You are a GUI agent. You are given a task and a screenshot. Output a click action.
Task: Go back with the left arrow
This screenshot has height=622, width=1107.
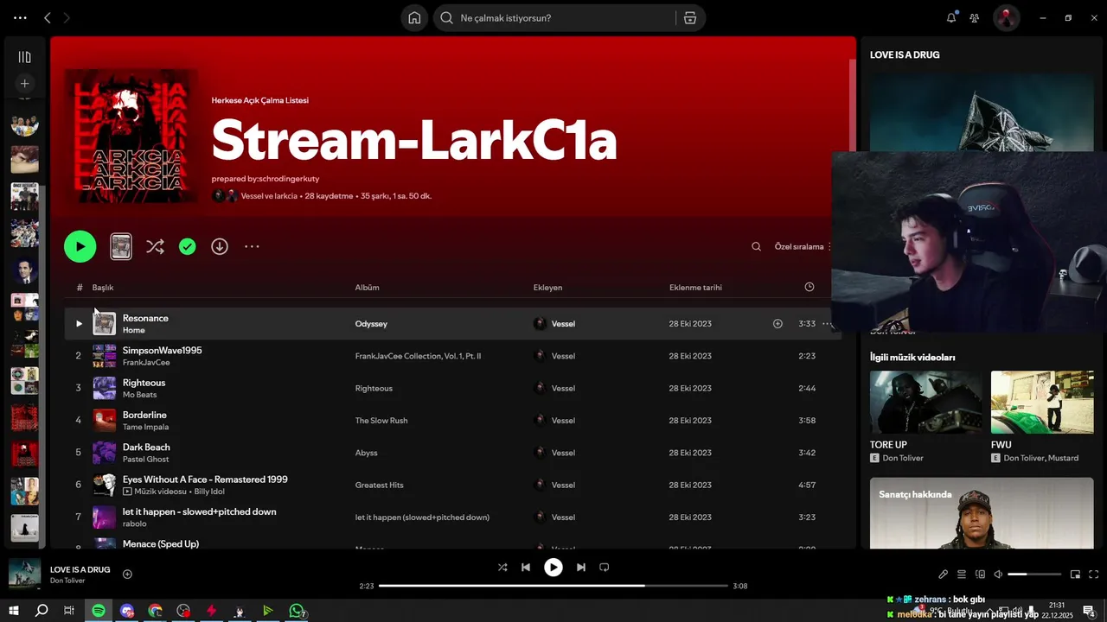click(48, 17)
